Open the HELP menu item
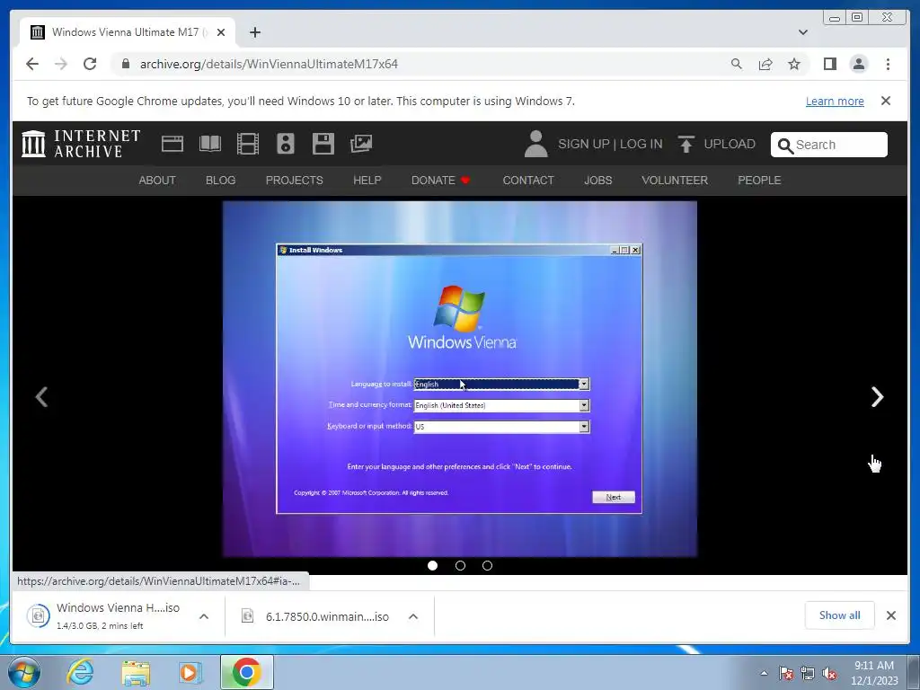 367,180
